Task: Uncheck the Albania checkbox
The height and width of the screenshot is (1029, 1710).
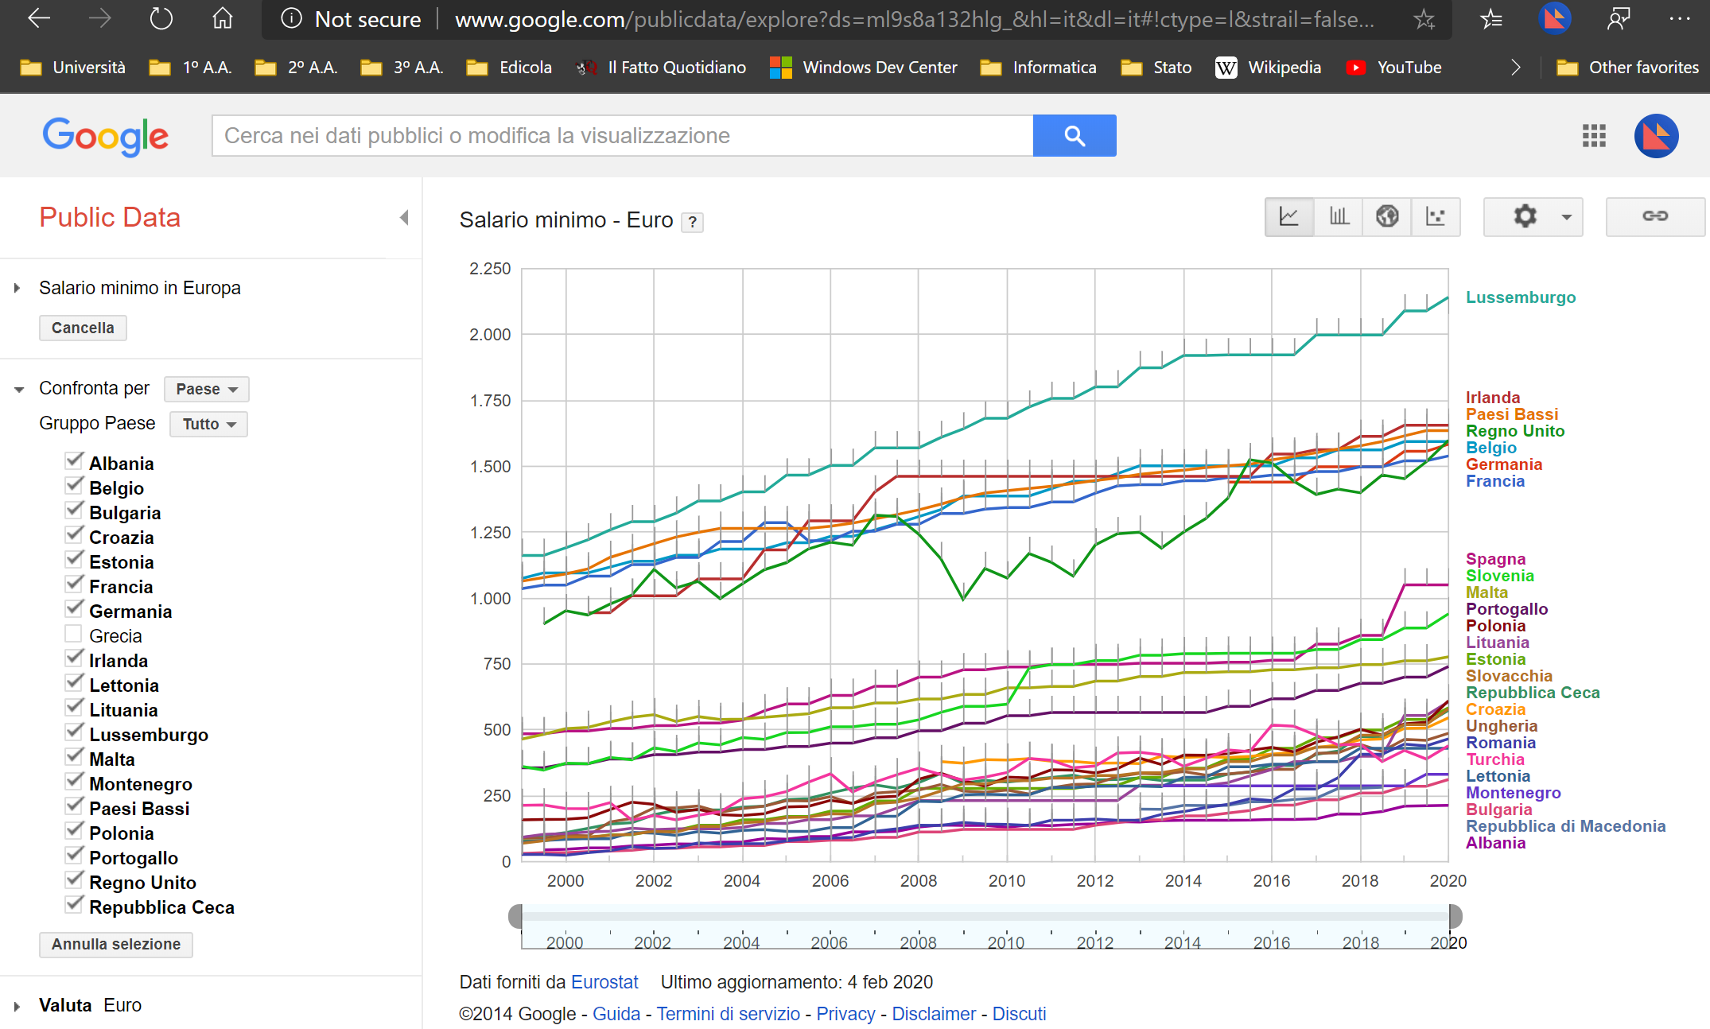Action: tap(73, 462)
